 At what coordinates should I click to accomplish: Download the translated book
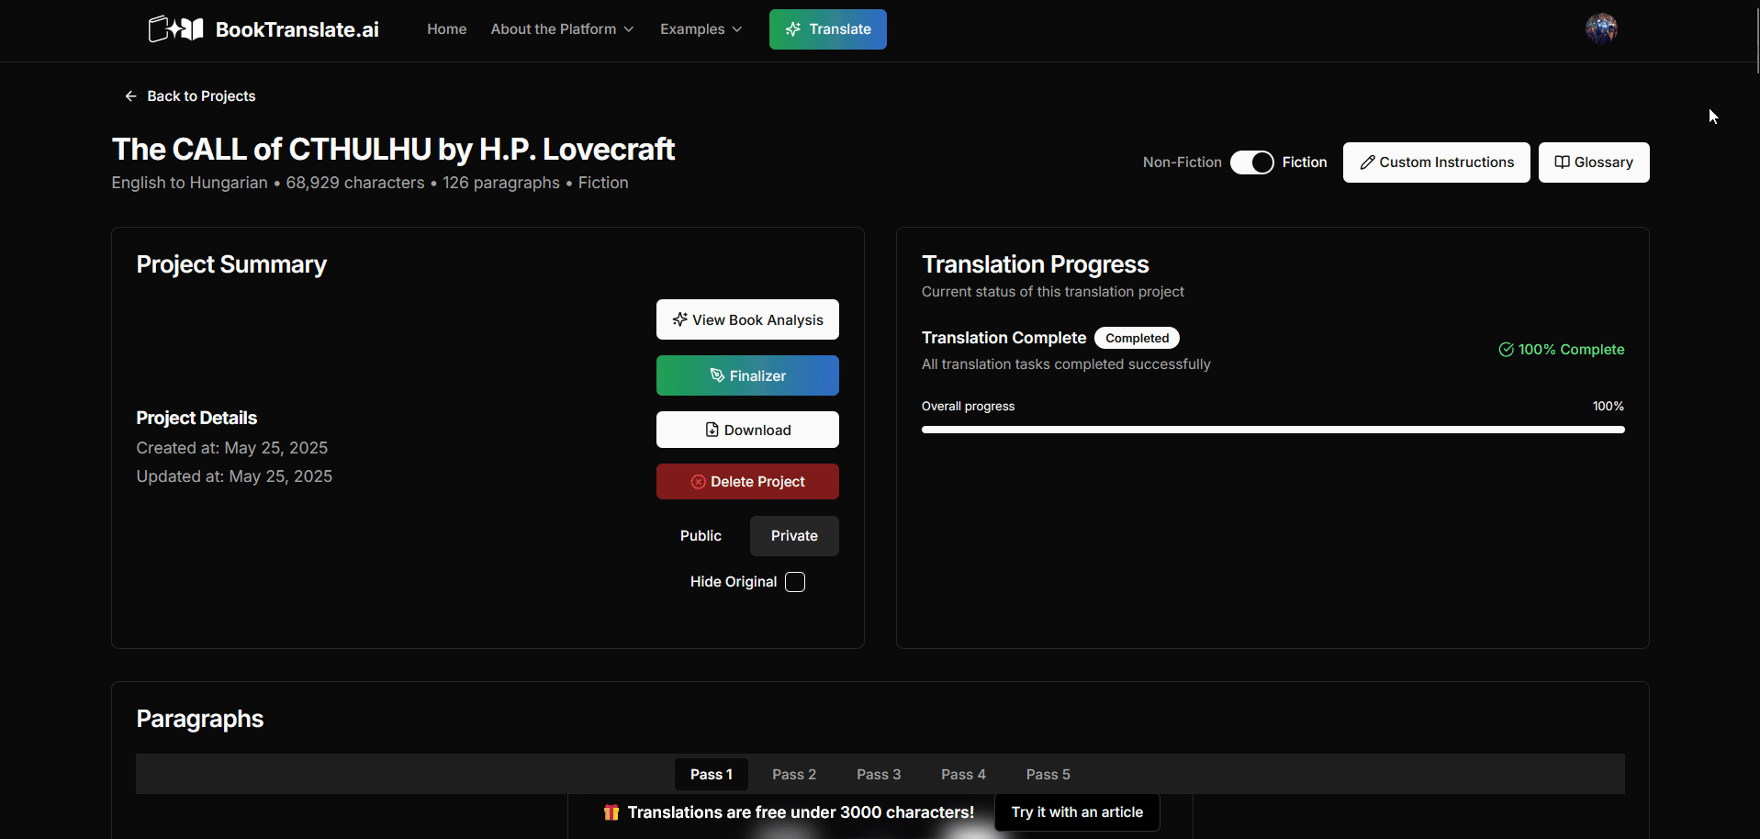click(747, 430)
